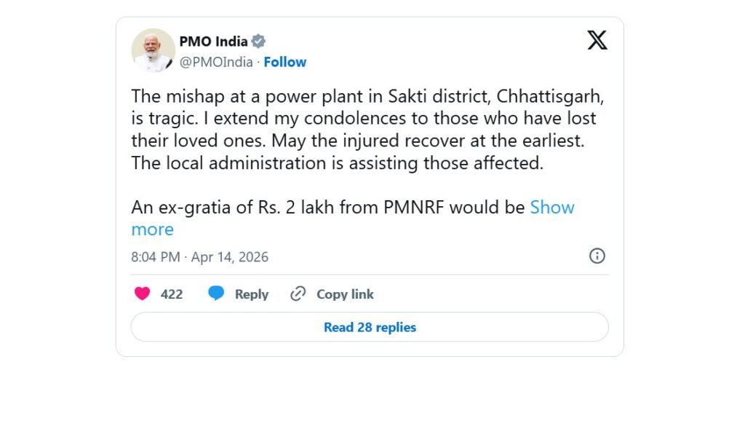Click the verified badge beside PMO India

258,42
